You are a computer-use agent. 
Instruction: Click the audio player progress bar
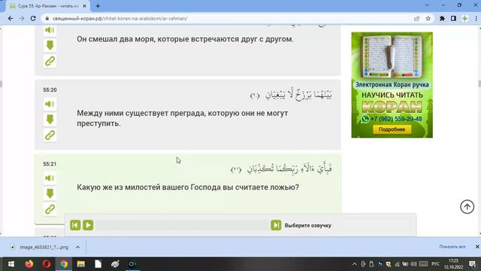pyautogui.click(x=182, y=225)
